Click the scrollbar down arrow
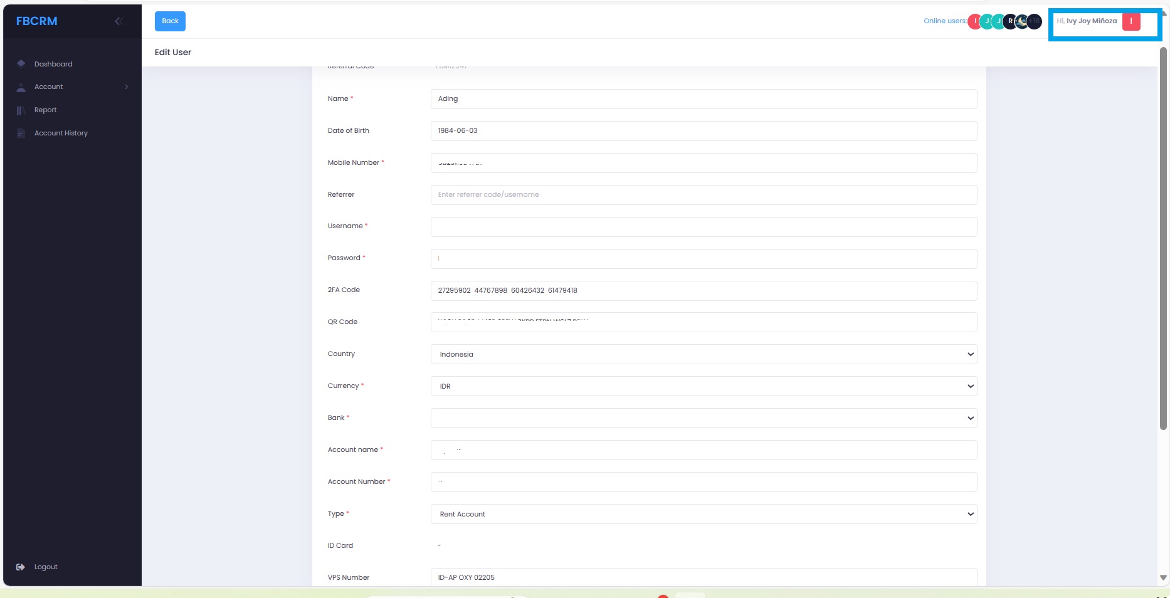The image size is (1170, 598). [1163, 578]
